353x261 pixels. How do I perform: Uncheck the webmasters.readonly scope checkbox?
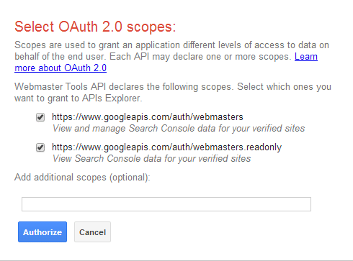click(x=40, y=147)
